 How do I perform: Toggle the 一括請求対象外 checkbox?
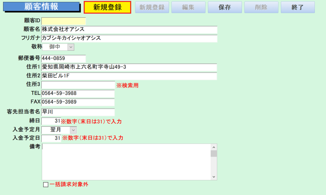(x=46, y=185)
